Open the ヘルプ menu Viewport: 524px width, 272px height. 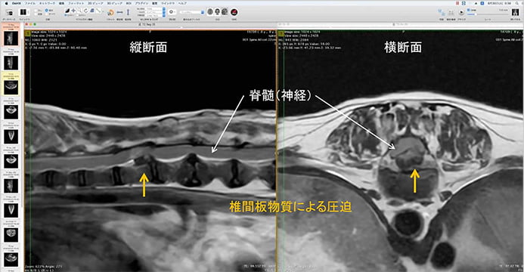pos(182,3)
